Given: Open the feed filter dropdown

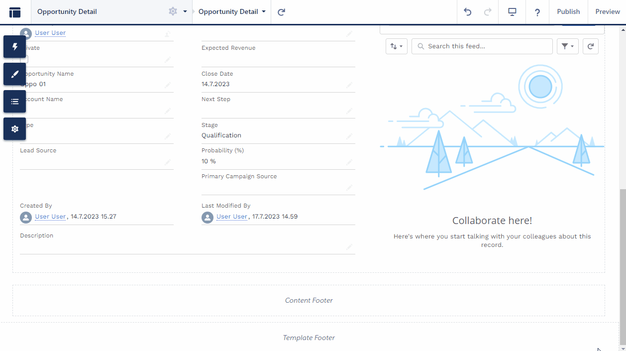Looking at the screenshot, I should (x=567, y=46).
